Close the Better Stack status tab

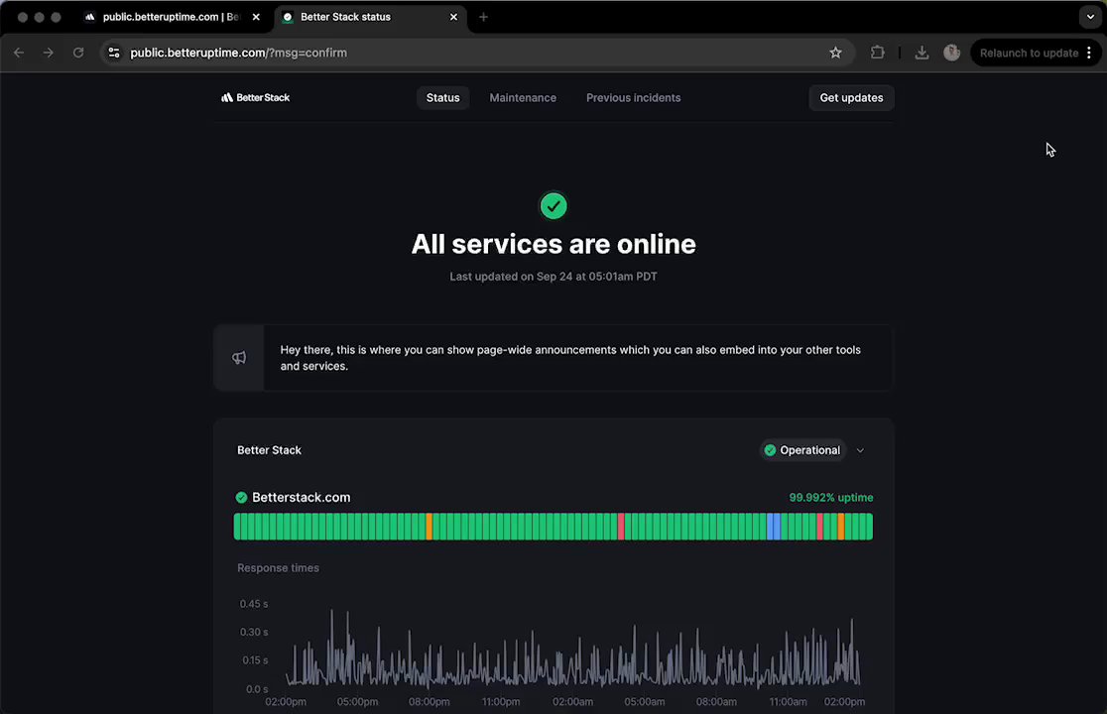[453, 17]
